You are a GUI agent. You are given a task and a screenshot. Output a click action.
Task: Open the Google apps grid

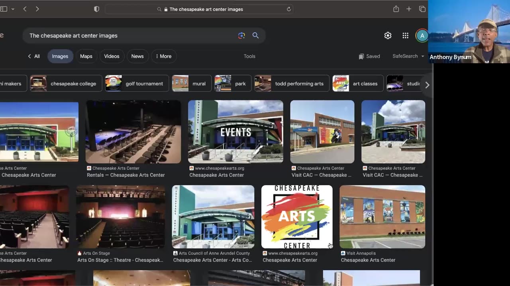pyautogui.click(x=405, y=36)
